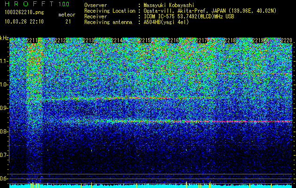Click the 1.0 kHz axis label
This screenshot has height=188, width=296.
click(4, 85)
